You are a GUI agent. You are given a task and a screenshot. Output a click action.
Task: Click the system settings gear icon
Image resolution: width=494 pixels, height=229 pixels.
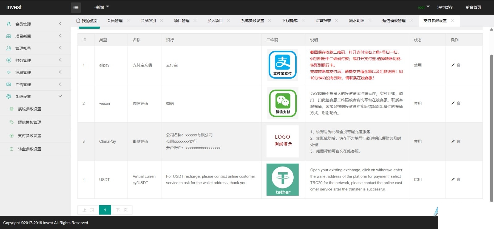coord(9,96)
